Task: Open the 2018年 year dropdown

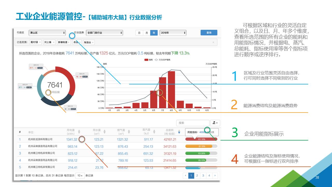Action: click(173, 33)
